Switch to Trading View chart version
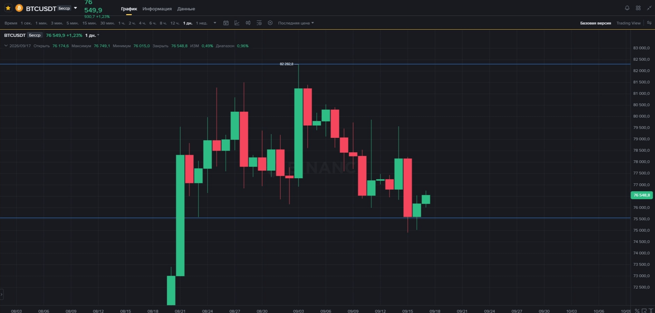Image resolution: width=655 pixels, height=313 pixels. coord(628,23)
